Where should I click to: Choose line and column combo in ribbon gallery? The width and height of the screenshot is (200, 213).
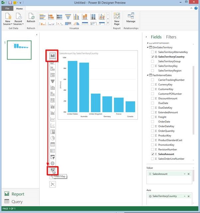(x=102, y=17)
